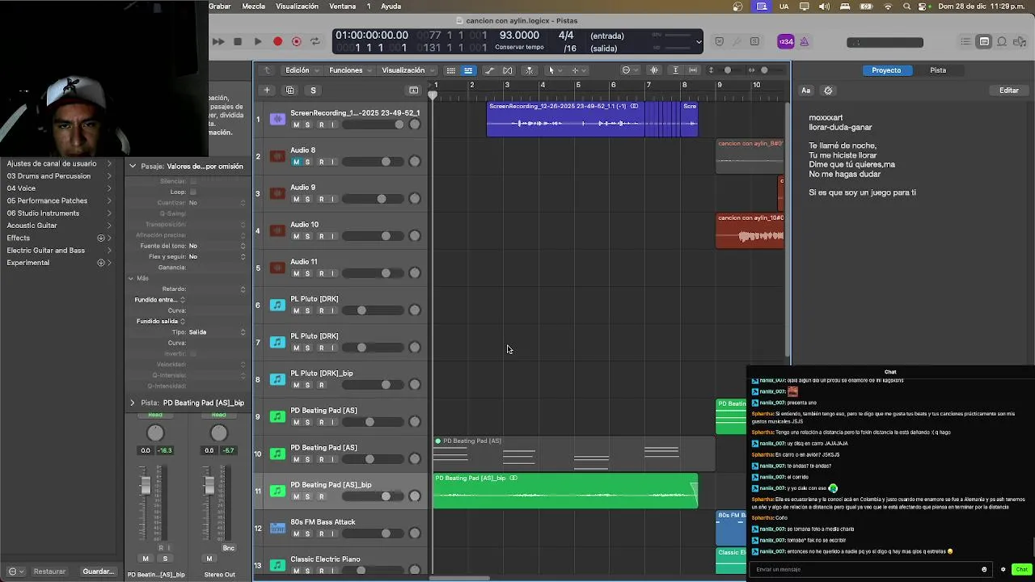This screenshot has width=1035, height=582.
Task: Toggle the purple 1234 count-in button
Action: [785, 41]
